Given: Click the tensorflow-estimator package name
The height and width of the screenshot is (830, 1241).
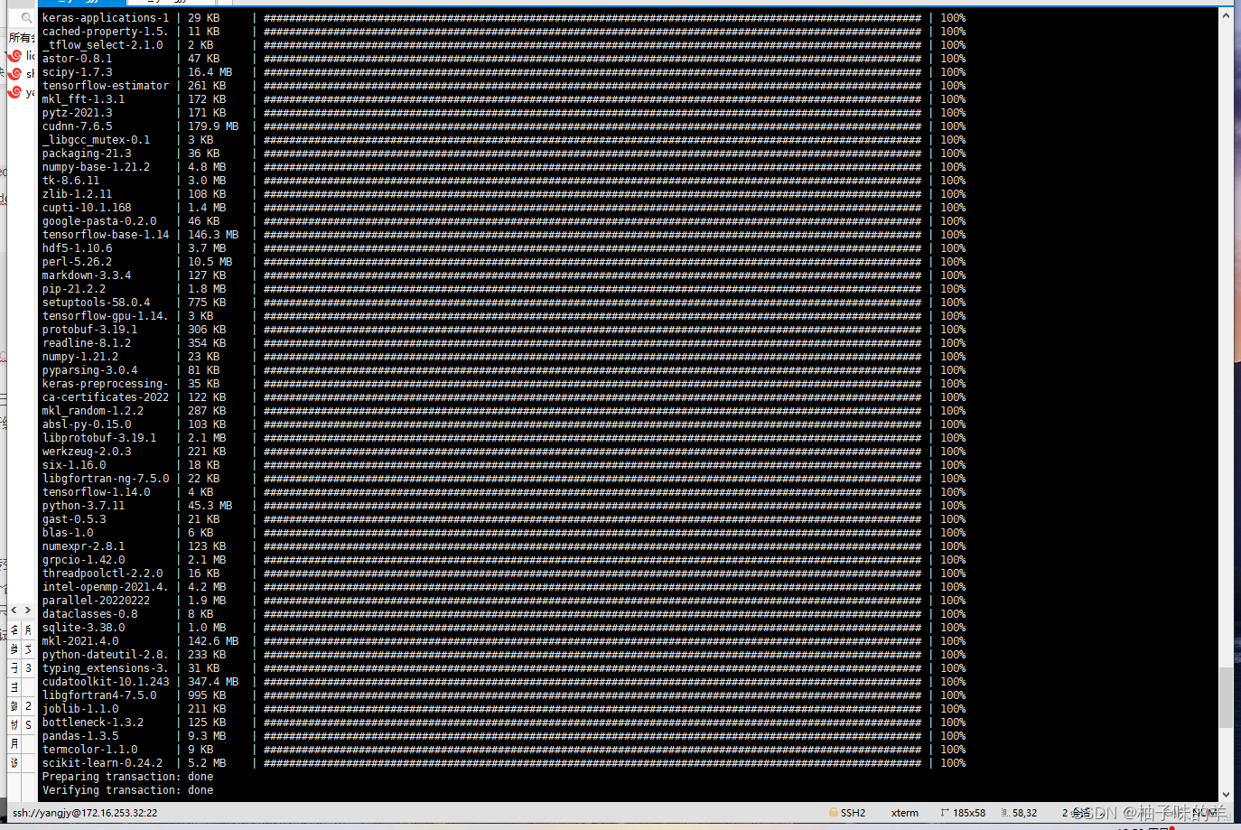Looking at the screenshot, I should click(x=106, y=86).
